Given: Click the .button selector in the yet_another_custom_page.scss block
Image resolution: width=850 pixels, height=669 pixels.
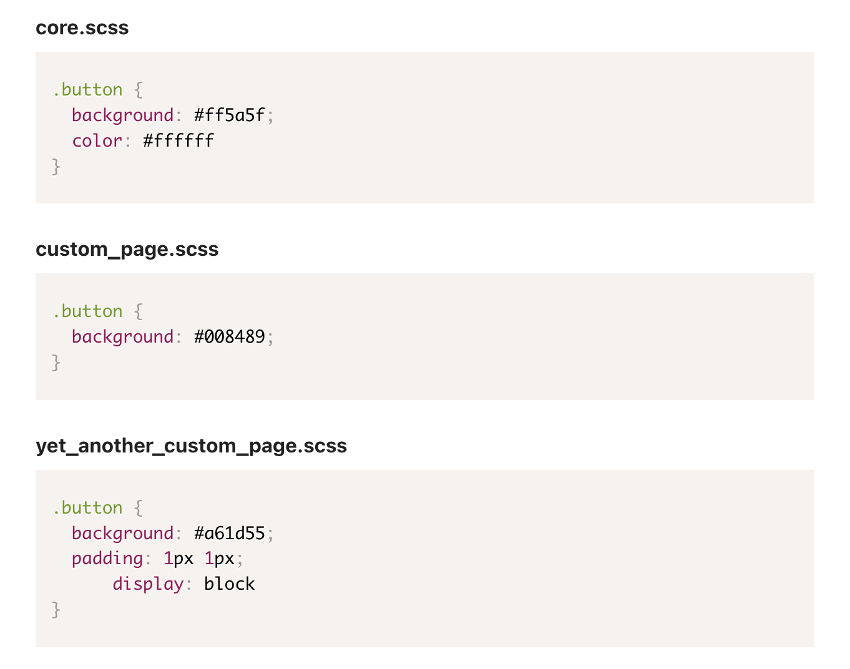Looking at the screenshot, I should pyautogui.click(x=87, y=508).
